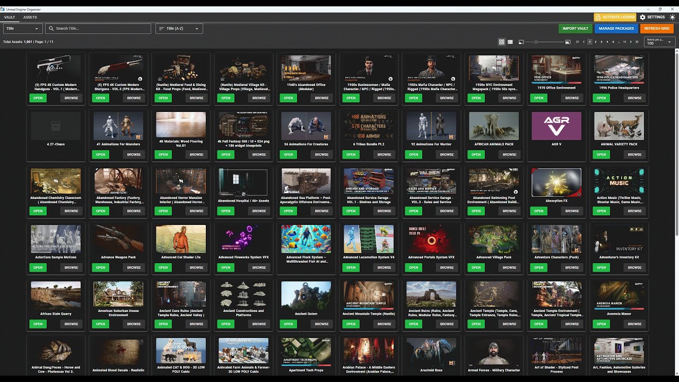Go to page 3
This screenshot has height=382, width=679.
pyautogui.click(x=601, y=42)
